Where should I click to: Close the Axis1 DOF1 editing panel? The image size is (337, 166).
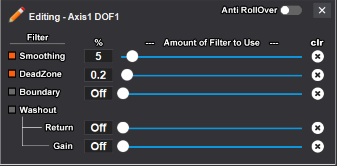click(x=322, y=10)
